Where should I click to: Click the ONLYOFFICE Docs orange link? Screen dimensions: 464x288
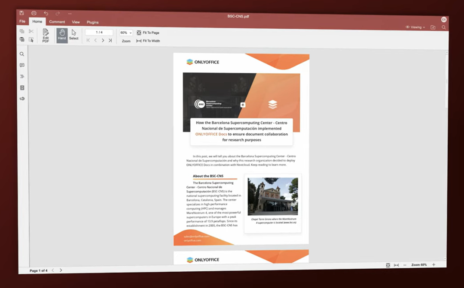click(211, 134)
